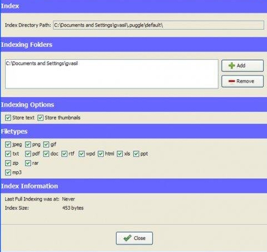Disable ppt file indexing
This screenshot has width=267, height=252.
pyautogui.click(x=136, y=154)
